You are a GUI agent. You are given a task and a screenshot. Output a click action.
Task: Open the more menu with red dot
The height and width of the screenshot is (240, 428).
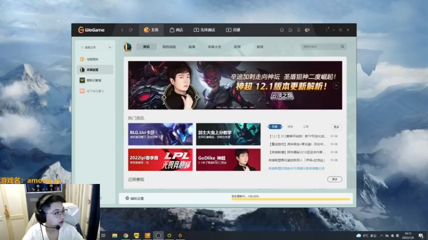point(327,29)
